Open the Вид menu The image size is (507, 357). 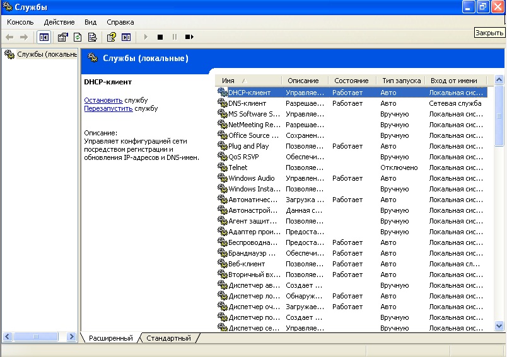[91, 22]
